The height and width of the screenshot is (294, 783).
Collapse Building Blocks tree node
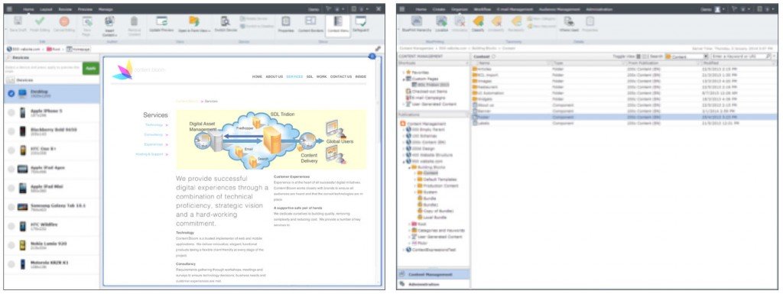click(409, 167)
